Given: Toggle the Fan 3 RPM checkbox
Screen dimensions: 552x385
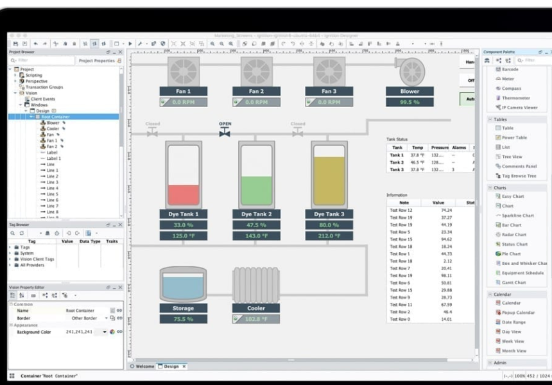Looking at the screenshot, I should pos(309,102).
